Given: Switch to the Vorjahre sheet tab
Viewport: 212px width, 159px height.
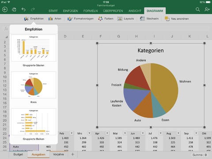Looking at the screenshot, I should (x=58, y=155).
